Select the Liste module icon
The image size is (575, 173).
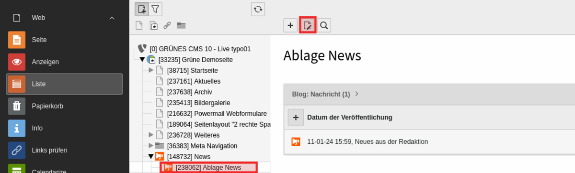coord(17,84)
